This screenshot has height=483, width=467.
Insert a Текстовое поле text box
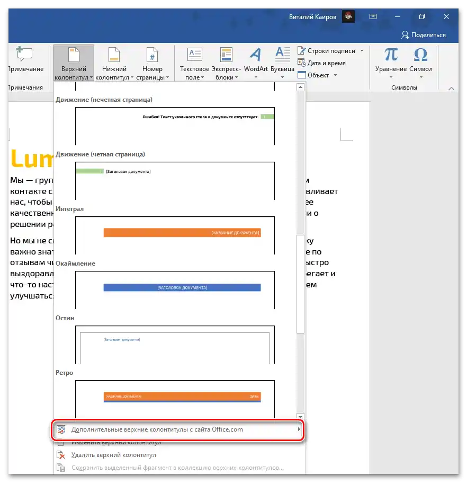[x=194, y=63]
